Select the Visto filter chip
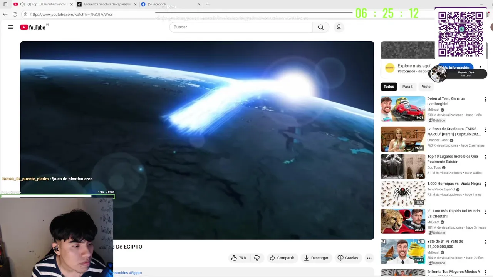This screenshot has height=277, width=493. tap(426, 87)
